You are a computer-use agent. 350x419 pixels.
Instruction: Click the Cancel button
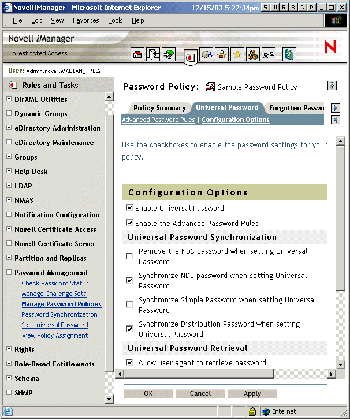(x=200, y=394)
